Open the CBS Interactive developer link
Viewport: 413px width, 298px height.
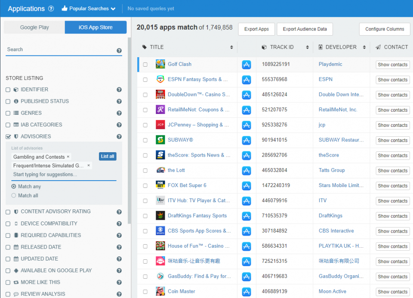[336, 231]
